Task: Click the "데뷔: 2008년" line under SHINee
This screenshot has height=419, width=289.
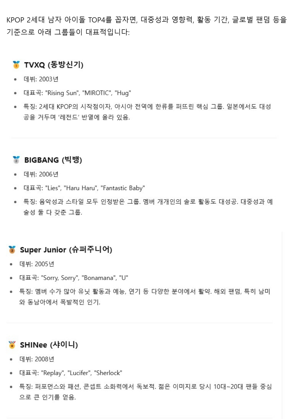Action: pyautogui.click(x=37, y=359)
